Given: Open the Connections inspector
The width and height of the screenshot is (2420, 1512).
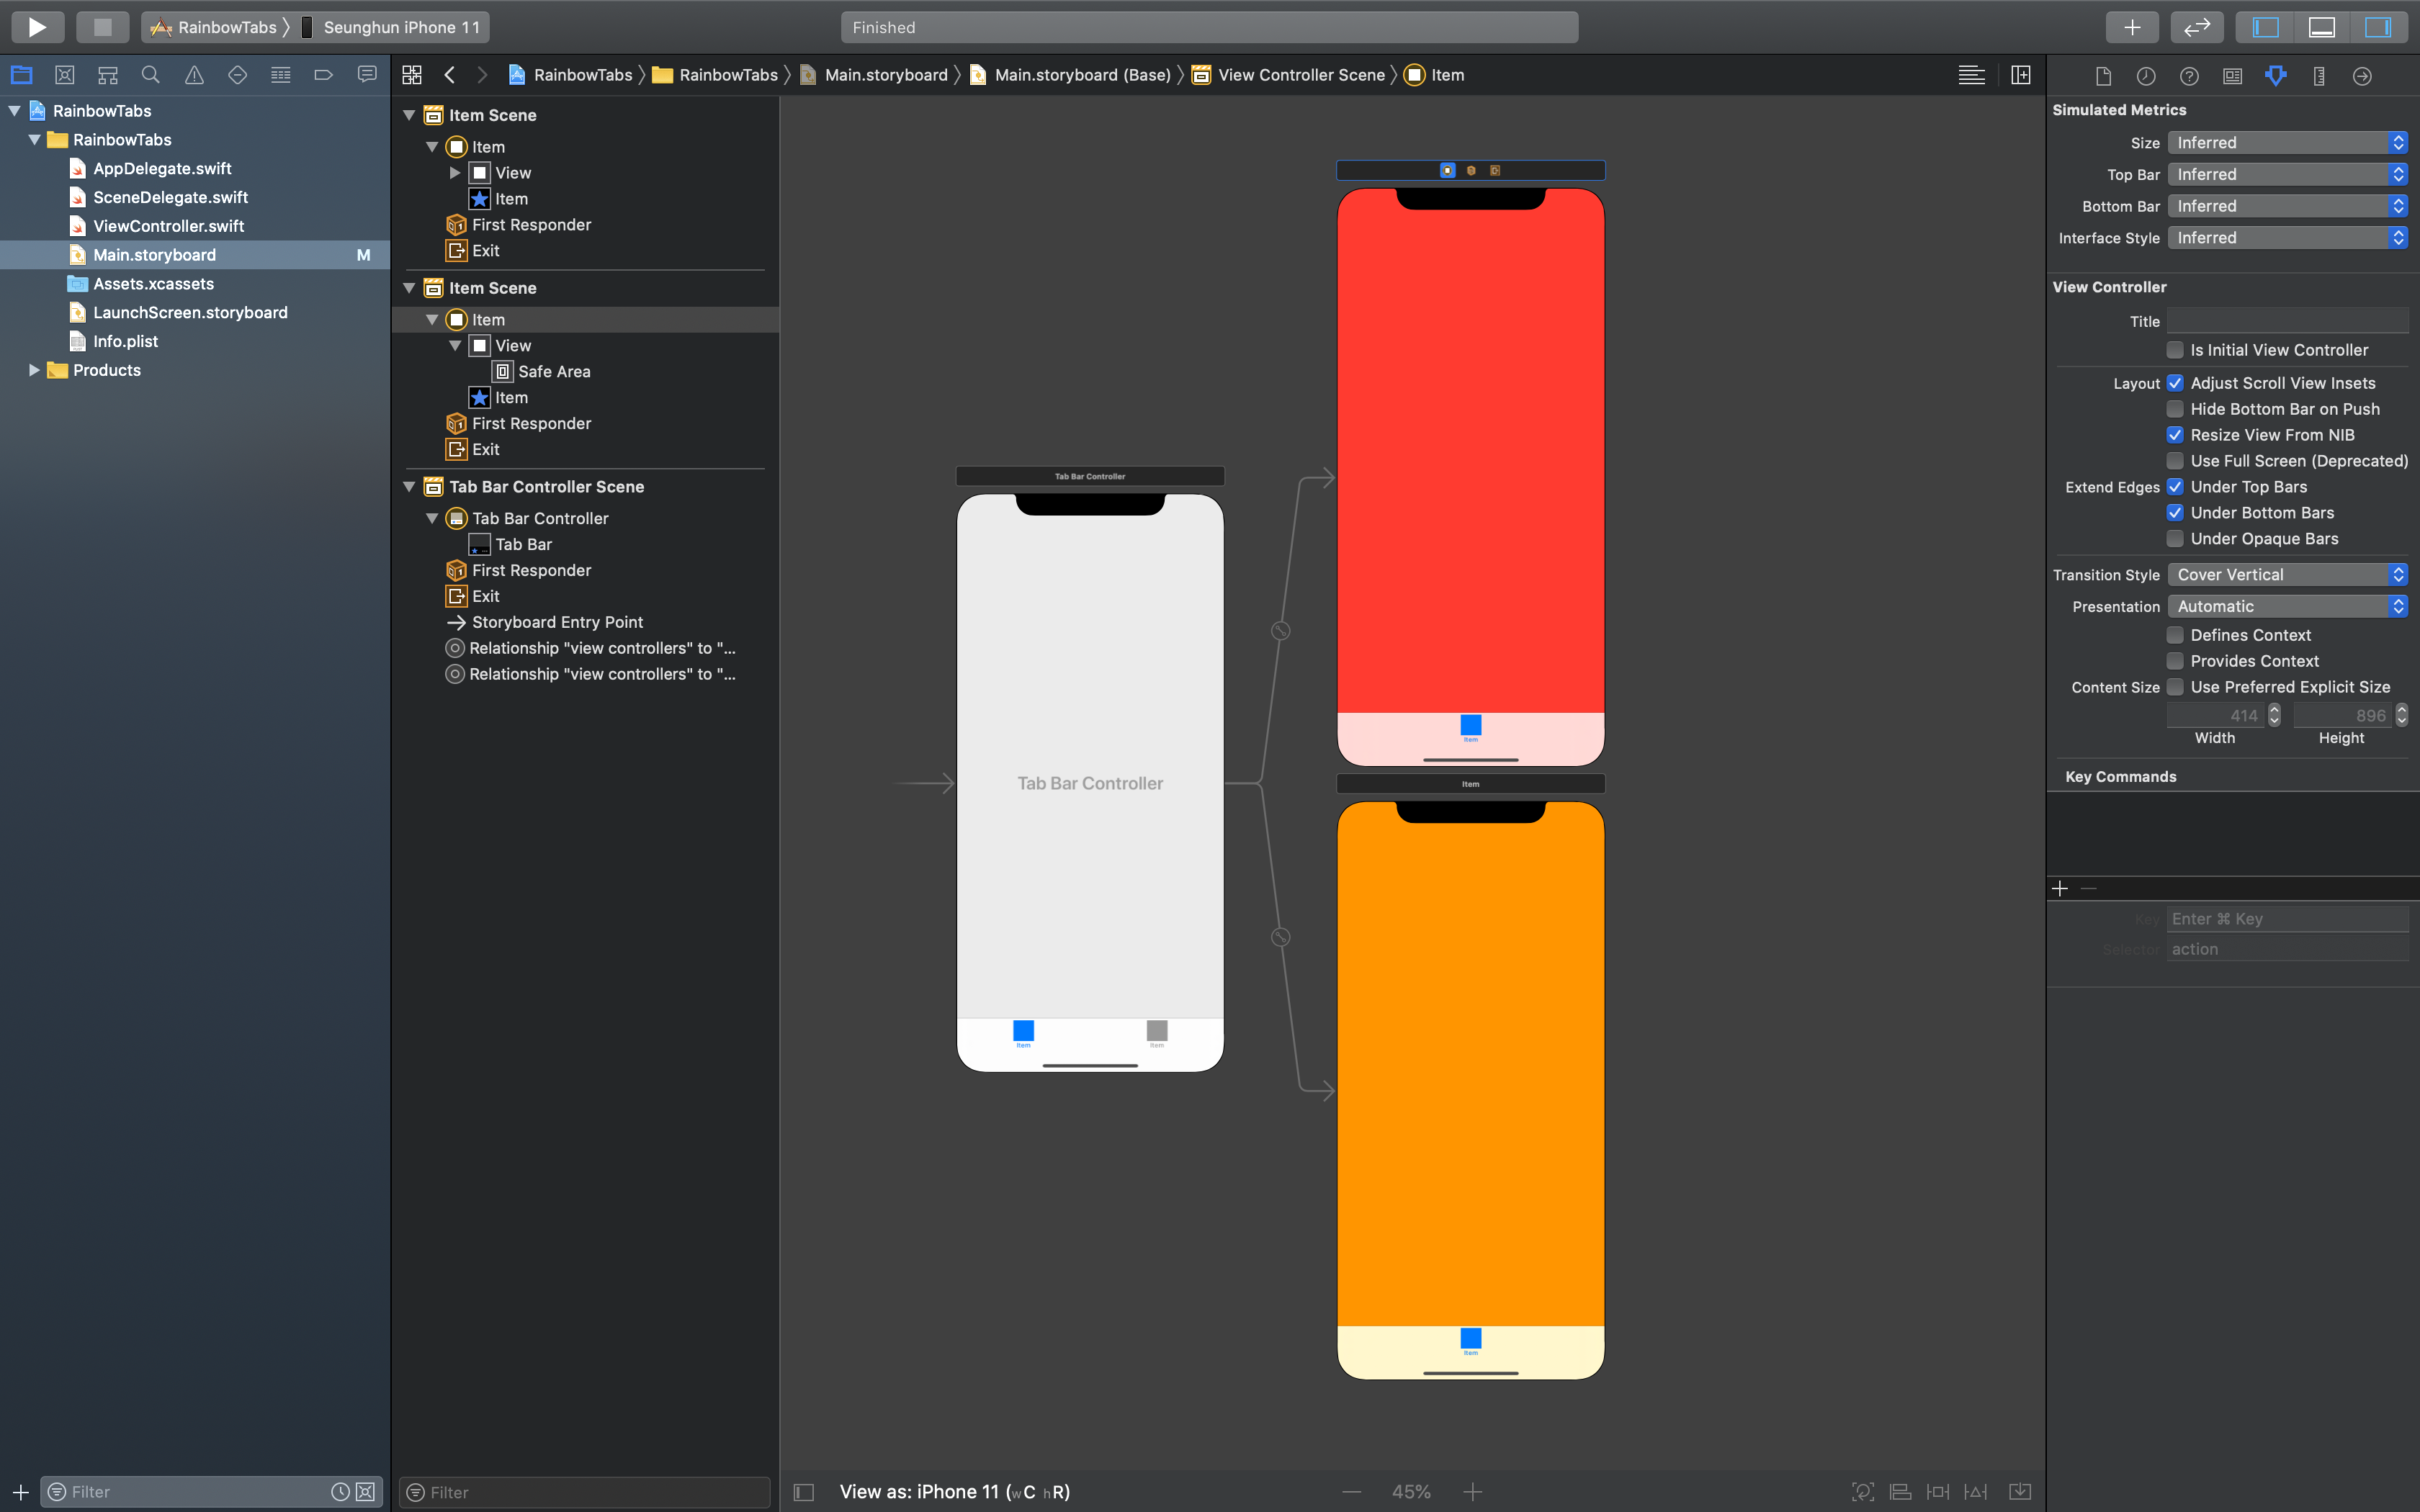Looking at the screenshot, I should [2363, 76].
